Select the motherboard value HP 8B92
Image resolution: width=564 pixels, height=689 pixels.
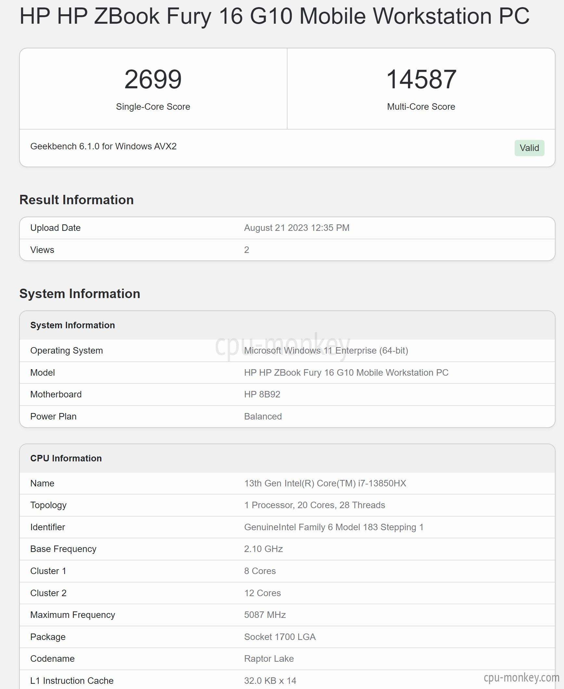tap(262, 395)
